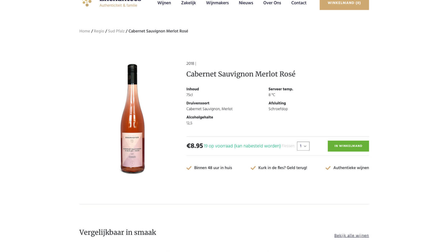Open the Wijnen menu
The width and height of the screenshot is (448, 252).
click(x=164, y=3)
